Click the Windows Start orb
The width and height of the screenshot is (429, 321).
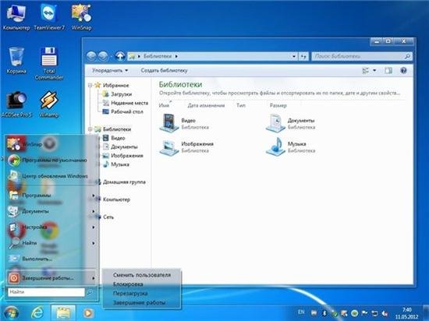[11, 312]
